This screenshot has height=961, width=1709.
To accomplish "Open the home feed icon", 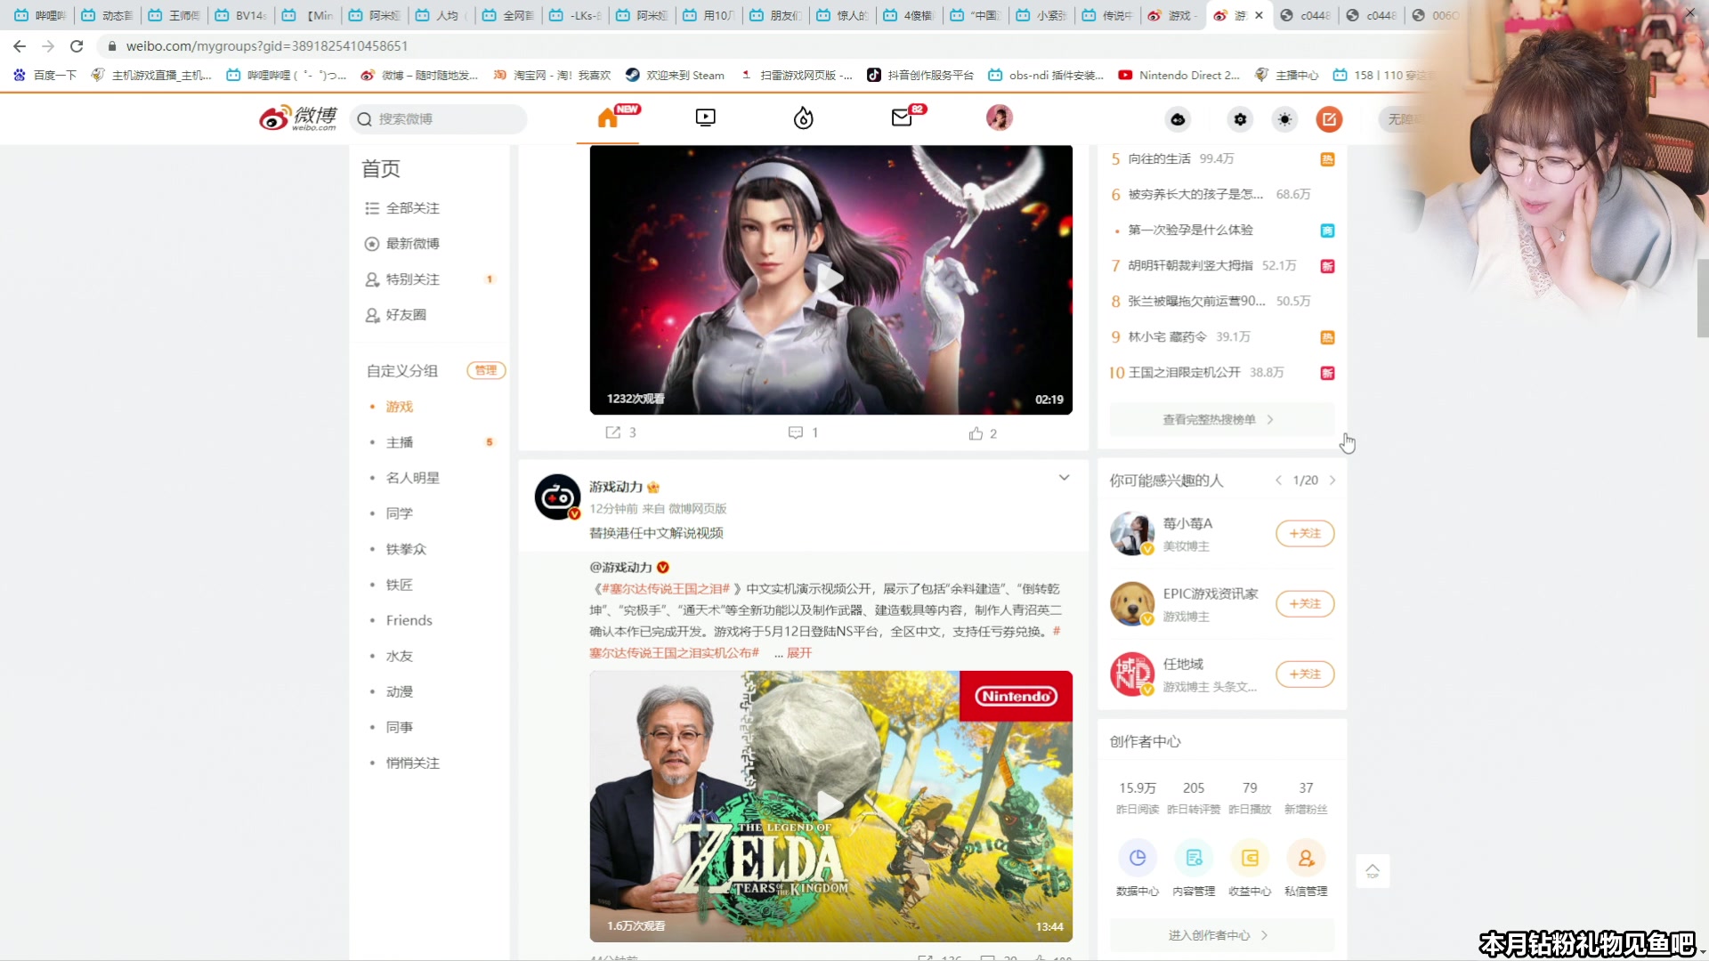I will click(x=607, y=117).
